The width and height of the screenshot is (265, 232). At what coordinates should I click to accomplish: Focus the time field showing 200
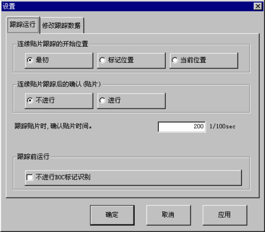point(182,127)
